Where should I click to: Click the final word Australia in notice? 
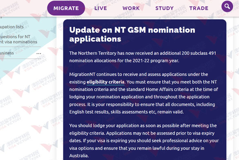pos(79,156)
